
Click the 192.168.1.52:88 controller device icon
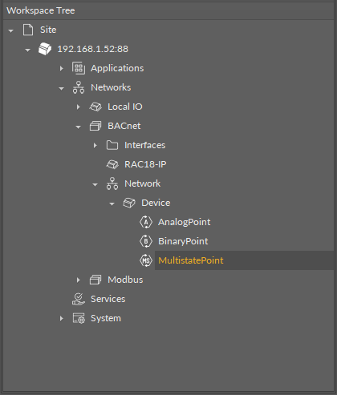click(x=45, y=49)
